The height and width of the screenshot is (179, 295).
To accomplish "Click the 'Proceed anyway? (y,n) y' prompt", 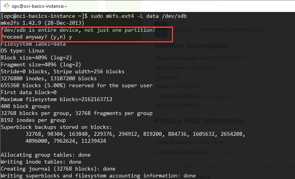I will coord(36,37).
